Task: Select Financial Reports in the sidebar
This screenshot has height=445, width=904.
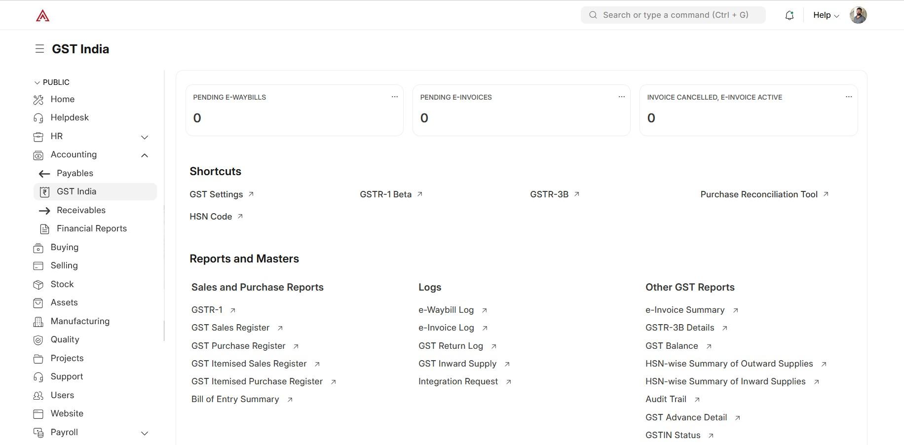Action: [92, 228]
